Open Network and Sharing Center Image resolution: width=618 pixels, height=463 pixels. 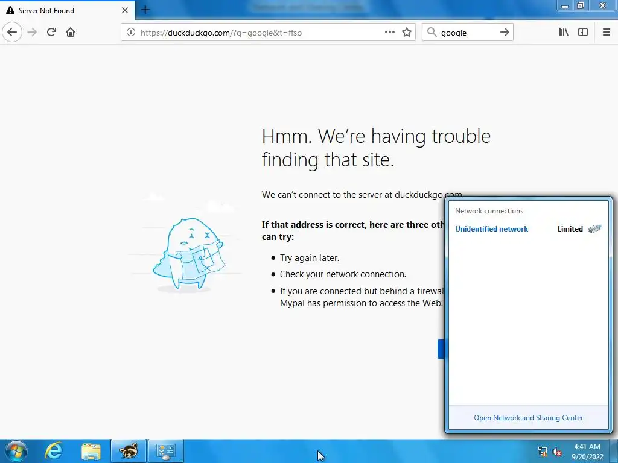click(x=528, y=418)
